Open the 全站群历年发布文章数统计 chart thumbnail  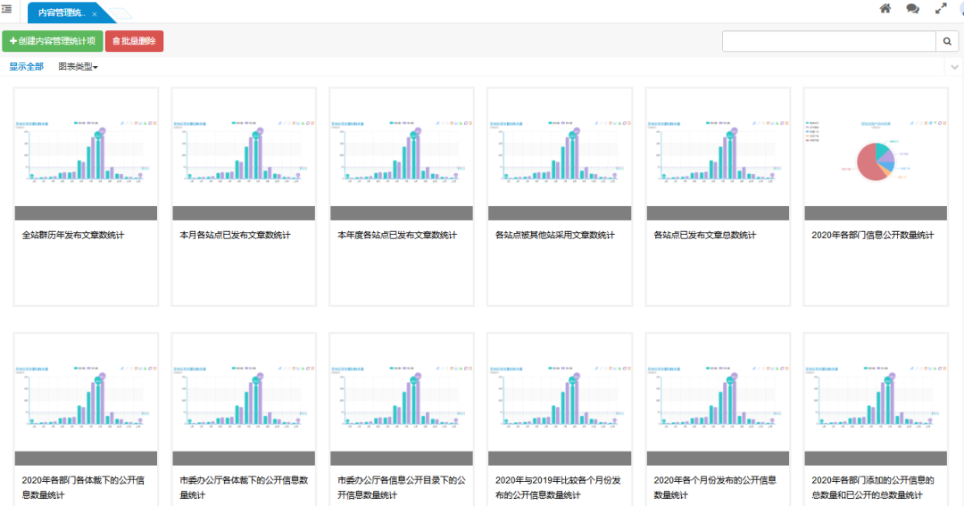point(86,148)
